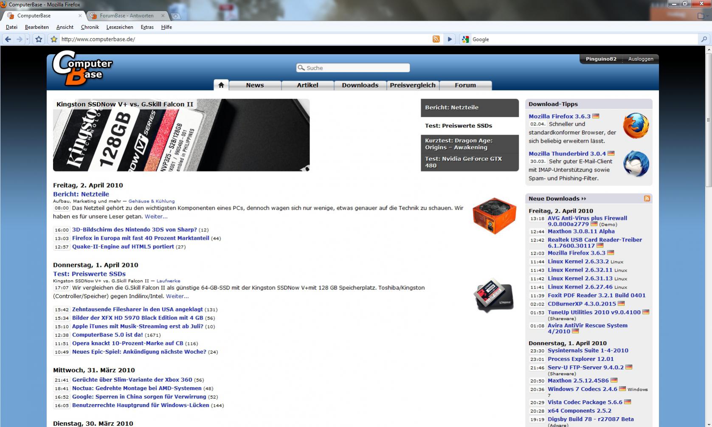Open the Laufwerke category link
The width and height of the screenshot is (712, 427).
[168, 281]
